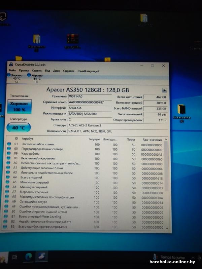Click raw value 000000001618
Viewport: 202px width, 269px height.
coord(152,179)
